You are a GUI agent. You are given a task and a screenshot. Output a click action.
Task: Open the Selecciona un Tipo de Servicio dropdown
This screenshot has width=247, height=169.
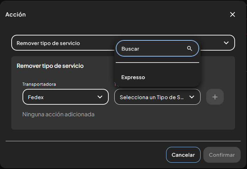point(157,97)
